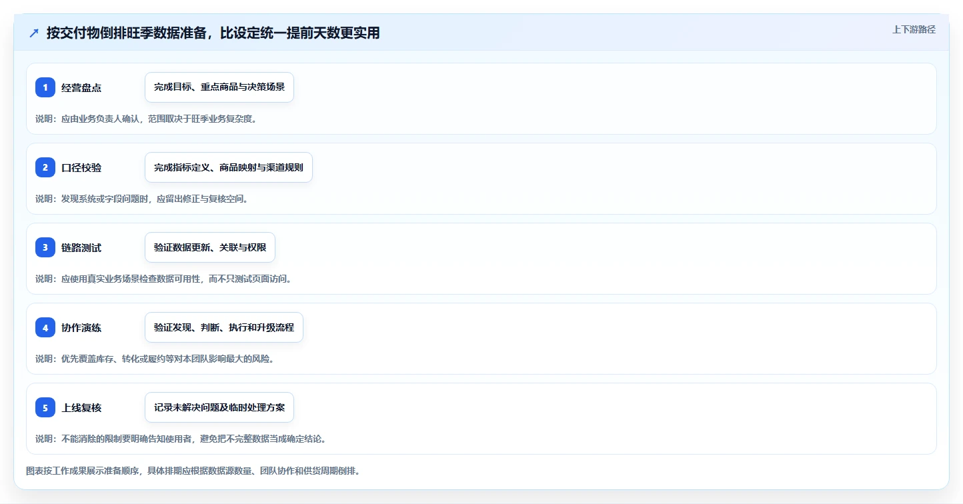Click the arrow icon beside the title
The image size is (963, 504).
[34, 33]
